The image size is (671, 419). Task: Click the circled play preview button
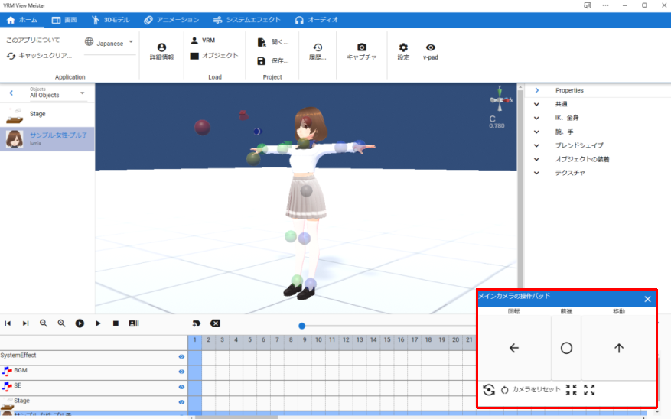click(80, 323)
